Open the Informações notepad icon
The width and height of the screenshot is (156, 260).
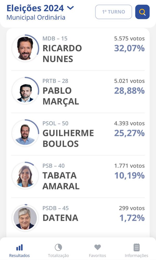coord(136,248)
